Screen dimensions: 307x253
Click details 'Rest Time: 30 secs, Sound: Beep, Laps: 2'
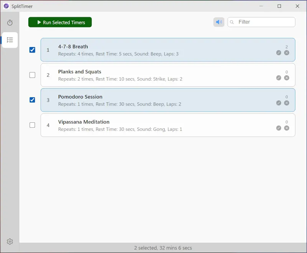(x=138, y=104)
